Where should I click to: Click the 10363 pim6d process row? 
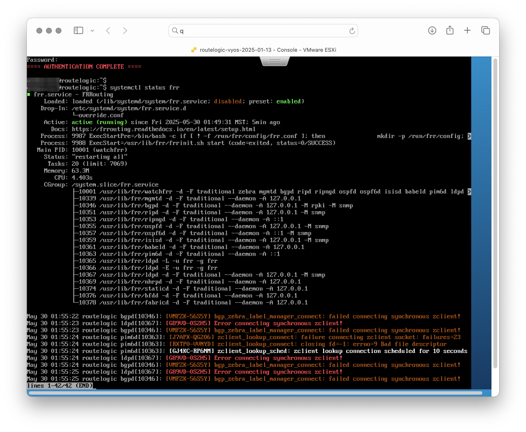pyautogui.click(x=179, y=254)
